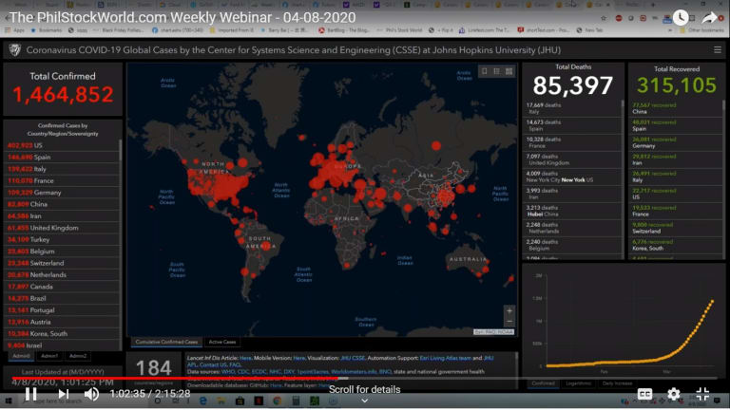Image resolution: width=730 pixels, height=410 pixels.
Task: Select Germany in confirmed cases list
Action: pos(62,193)
